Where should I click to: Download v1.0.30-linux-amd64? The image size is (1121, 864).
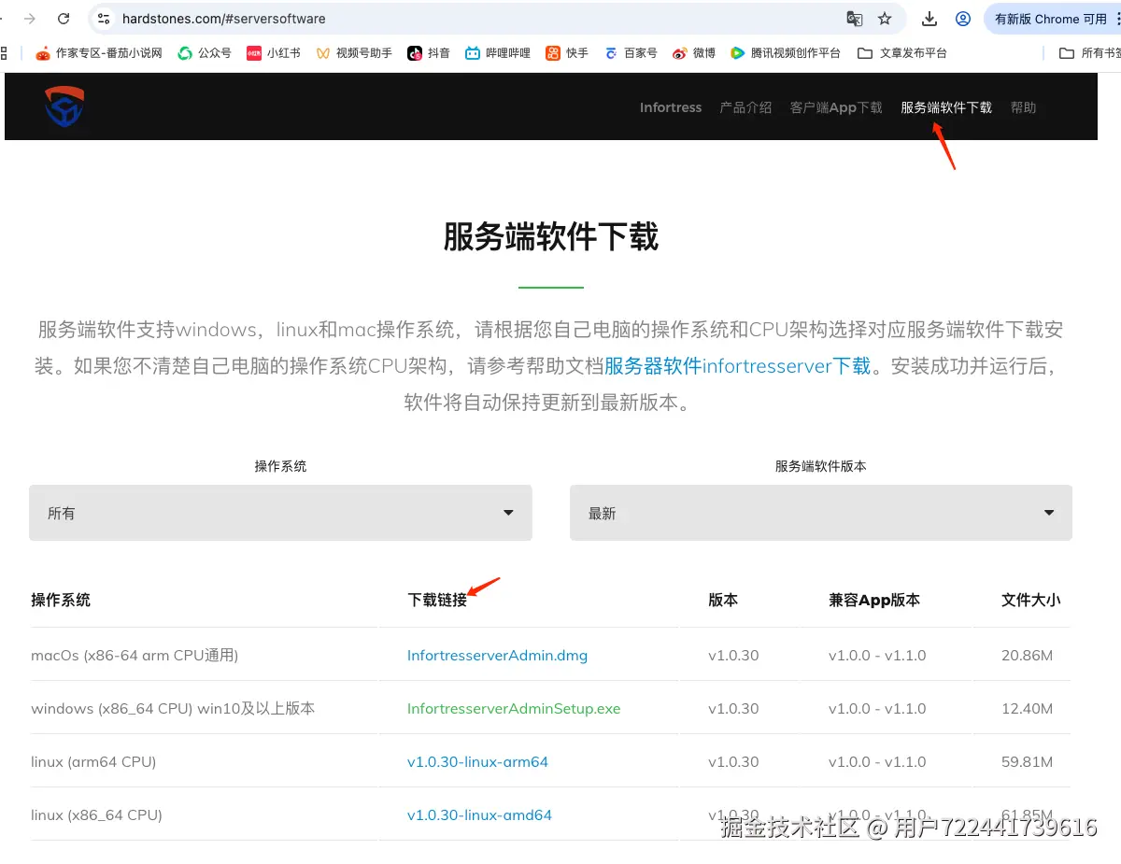click(479, 815)
